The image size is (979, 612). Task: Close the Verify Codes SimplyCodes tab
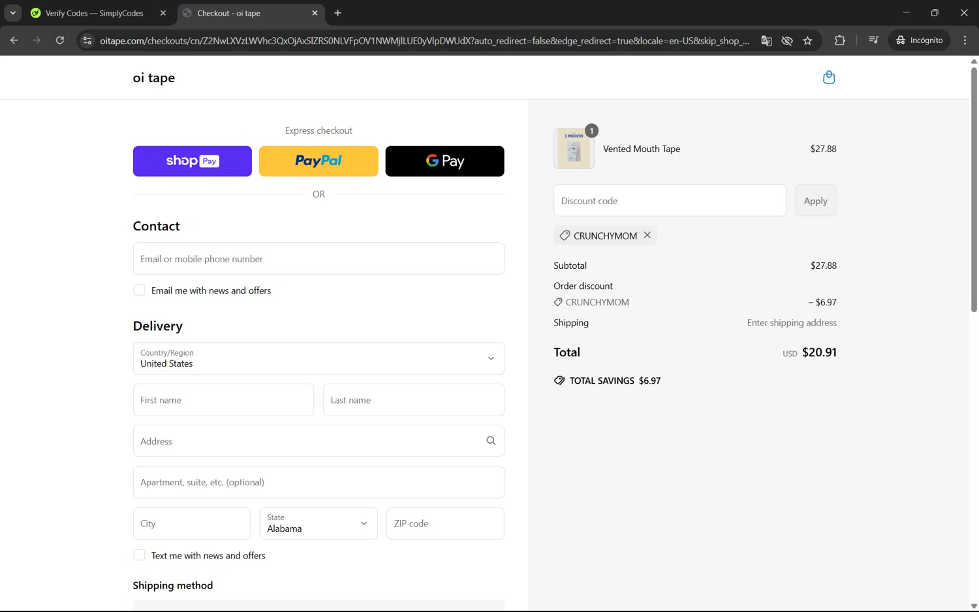point(163,13)
